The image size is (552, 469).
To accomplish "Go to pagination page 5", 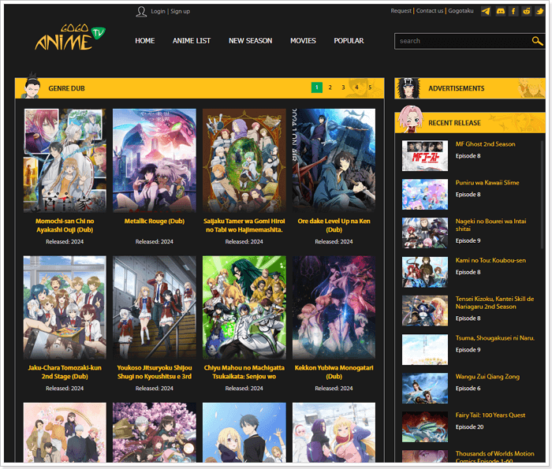I will pyautogui.click(x=370, y=87).
